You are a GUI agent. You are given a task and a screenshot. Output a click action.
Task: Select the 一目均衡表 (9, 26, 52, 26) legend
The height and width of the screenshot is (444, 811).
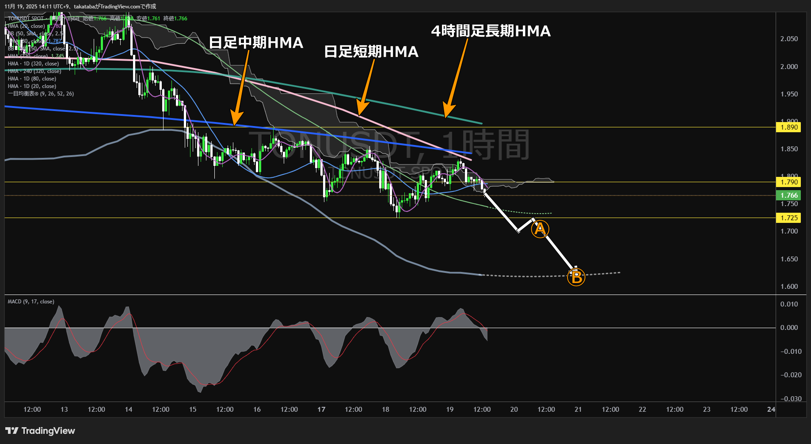tap(41, 94)
